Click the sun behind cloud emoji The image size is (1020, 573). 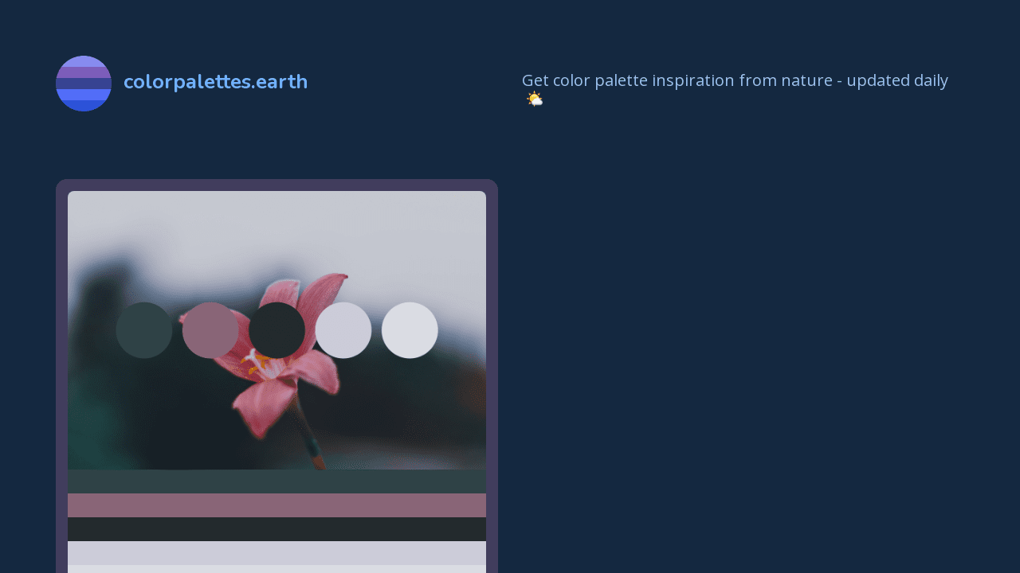tap(535, 99)
